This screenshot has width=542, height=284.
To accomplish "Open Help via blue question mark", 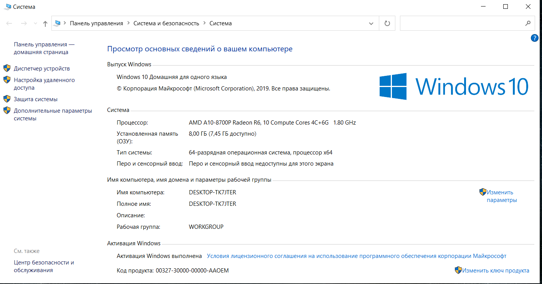I will 534,38.
